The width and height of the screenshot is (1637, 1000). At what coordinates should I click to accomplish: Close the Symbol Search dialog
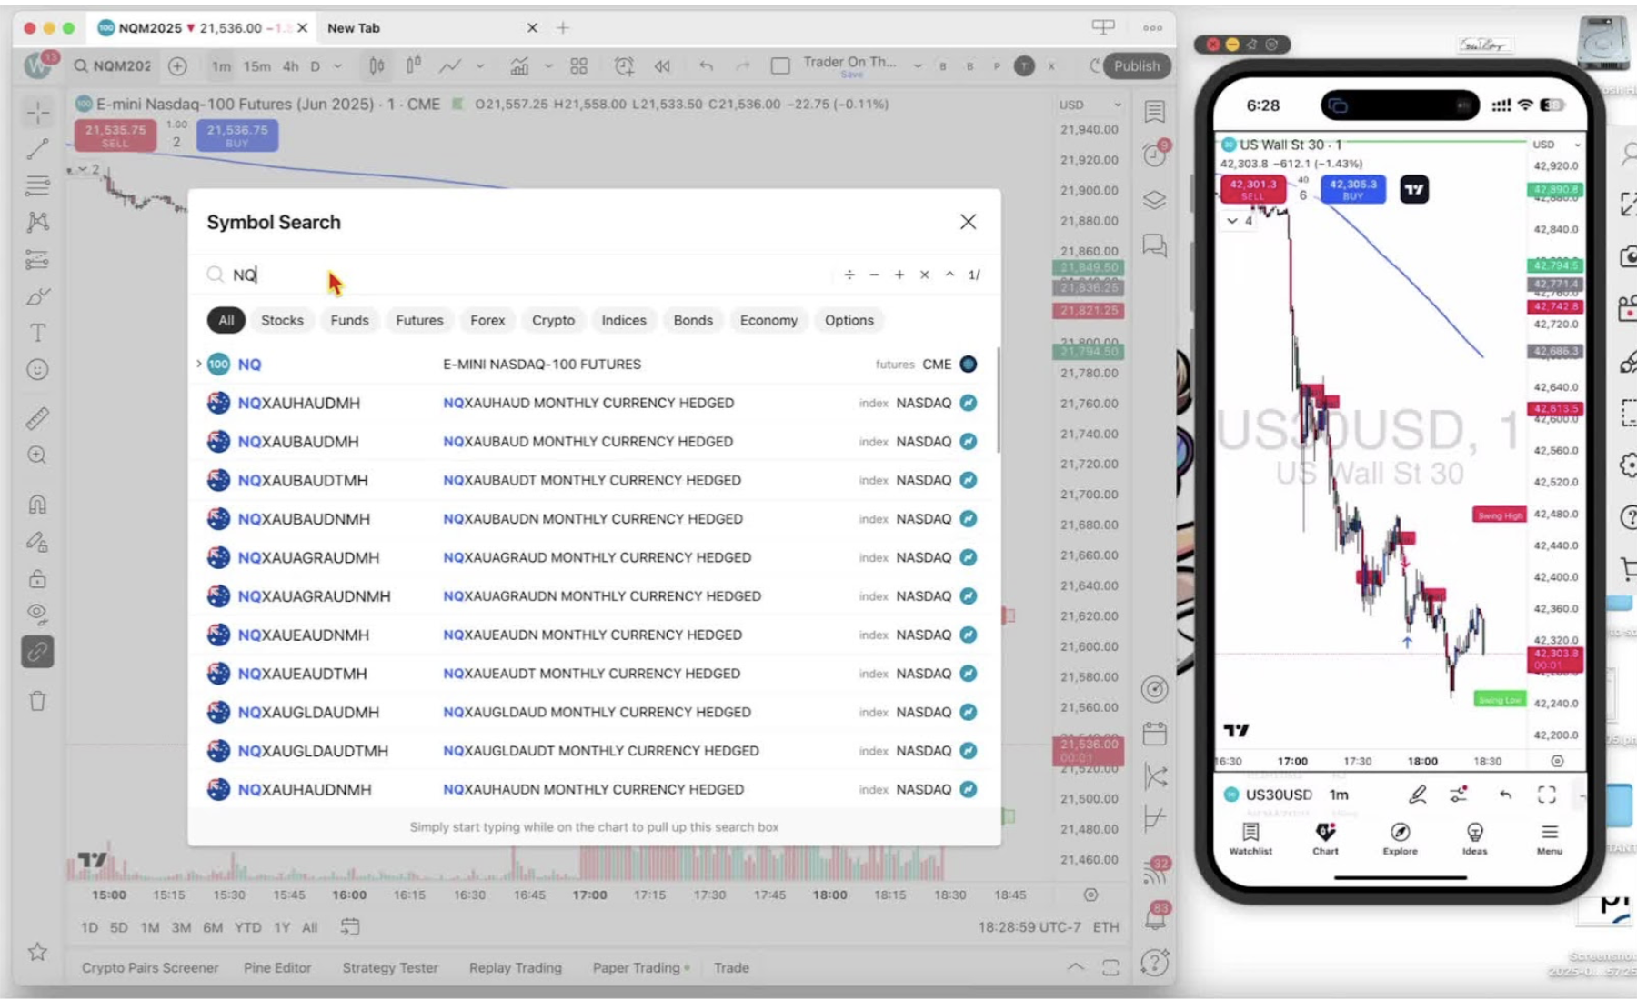point(968,222)
